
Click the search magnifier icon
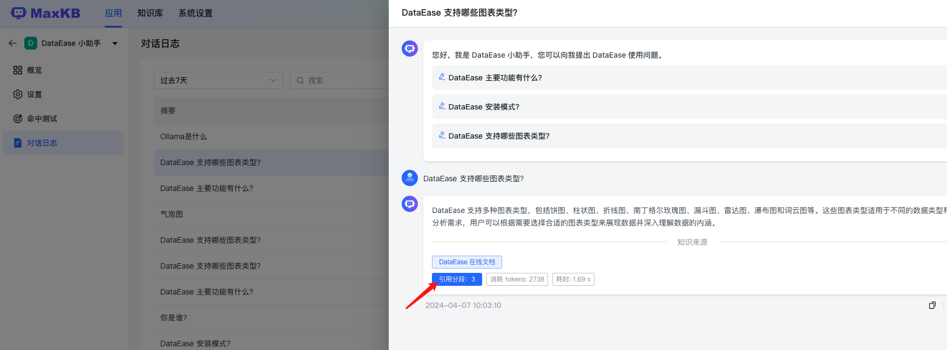[300, 80]
